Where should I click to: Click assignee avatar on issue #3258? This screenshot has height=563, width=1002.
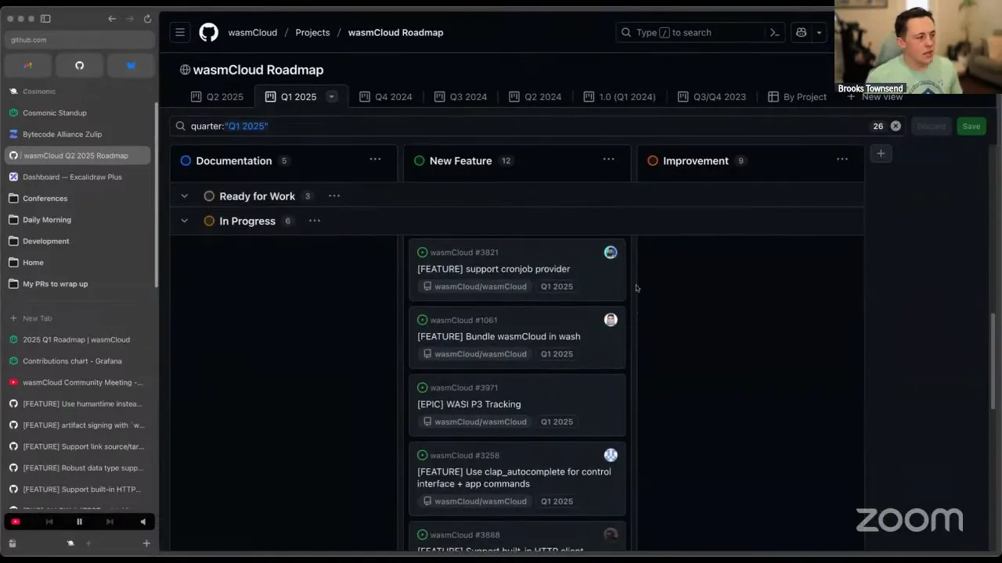click(x=611, y=455)
